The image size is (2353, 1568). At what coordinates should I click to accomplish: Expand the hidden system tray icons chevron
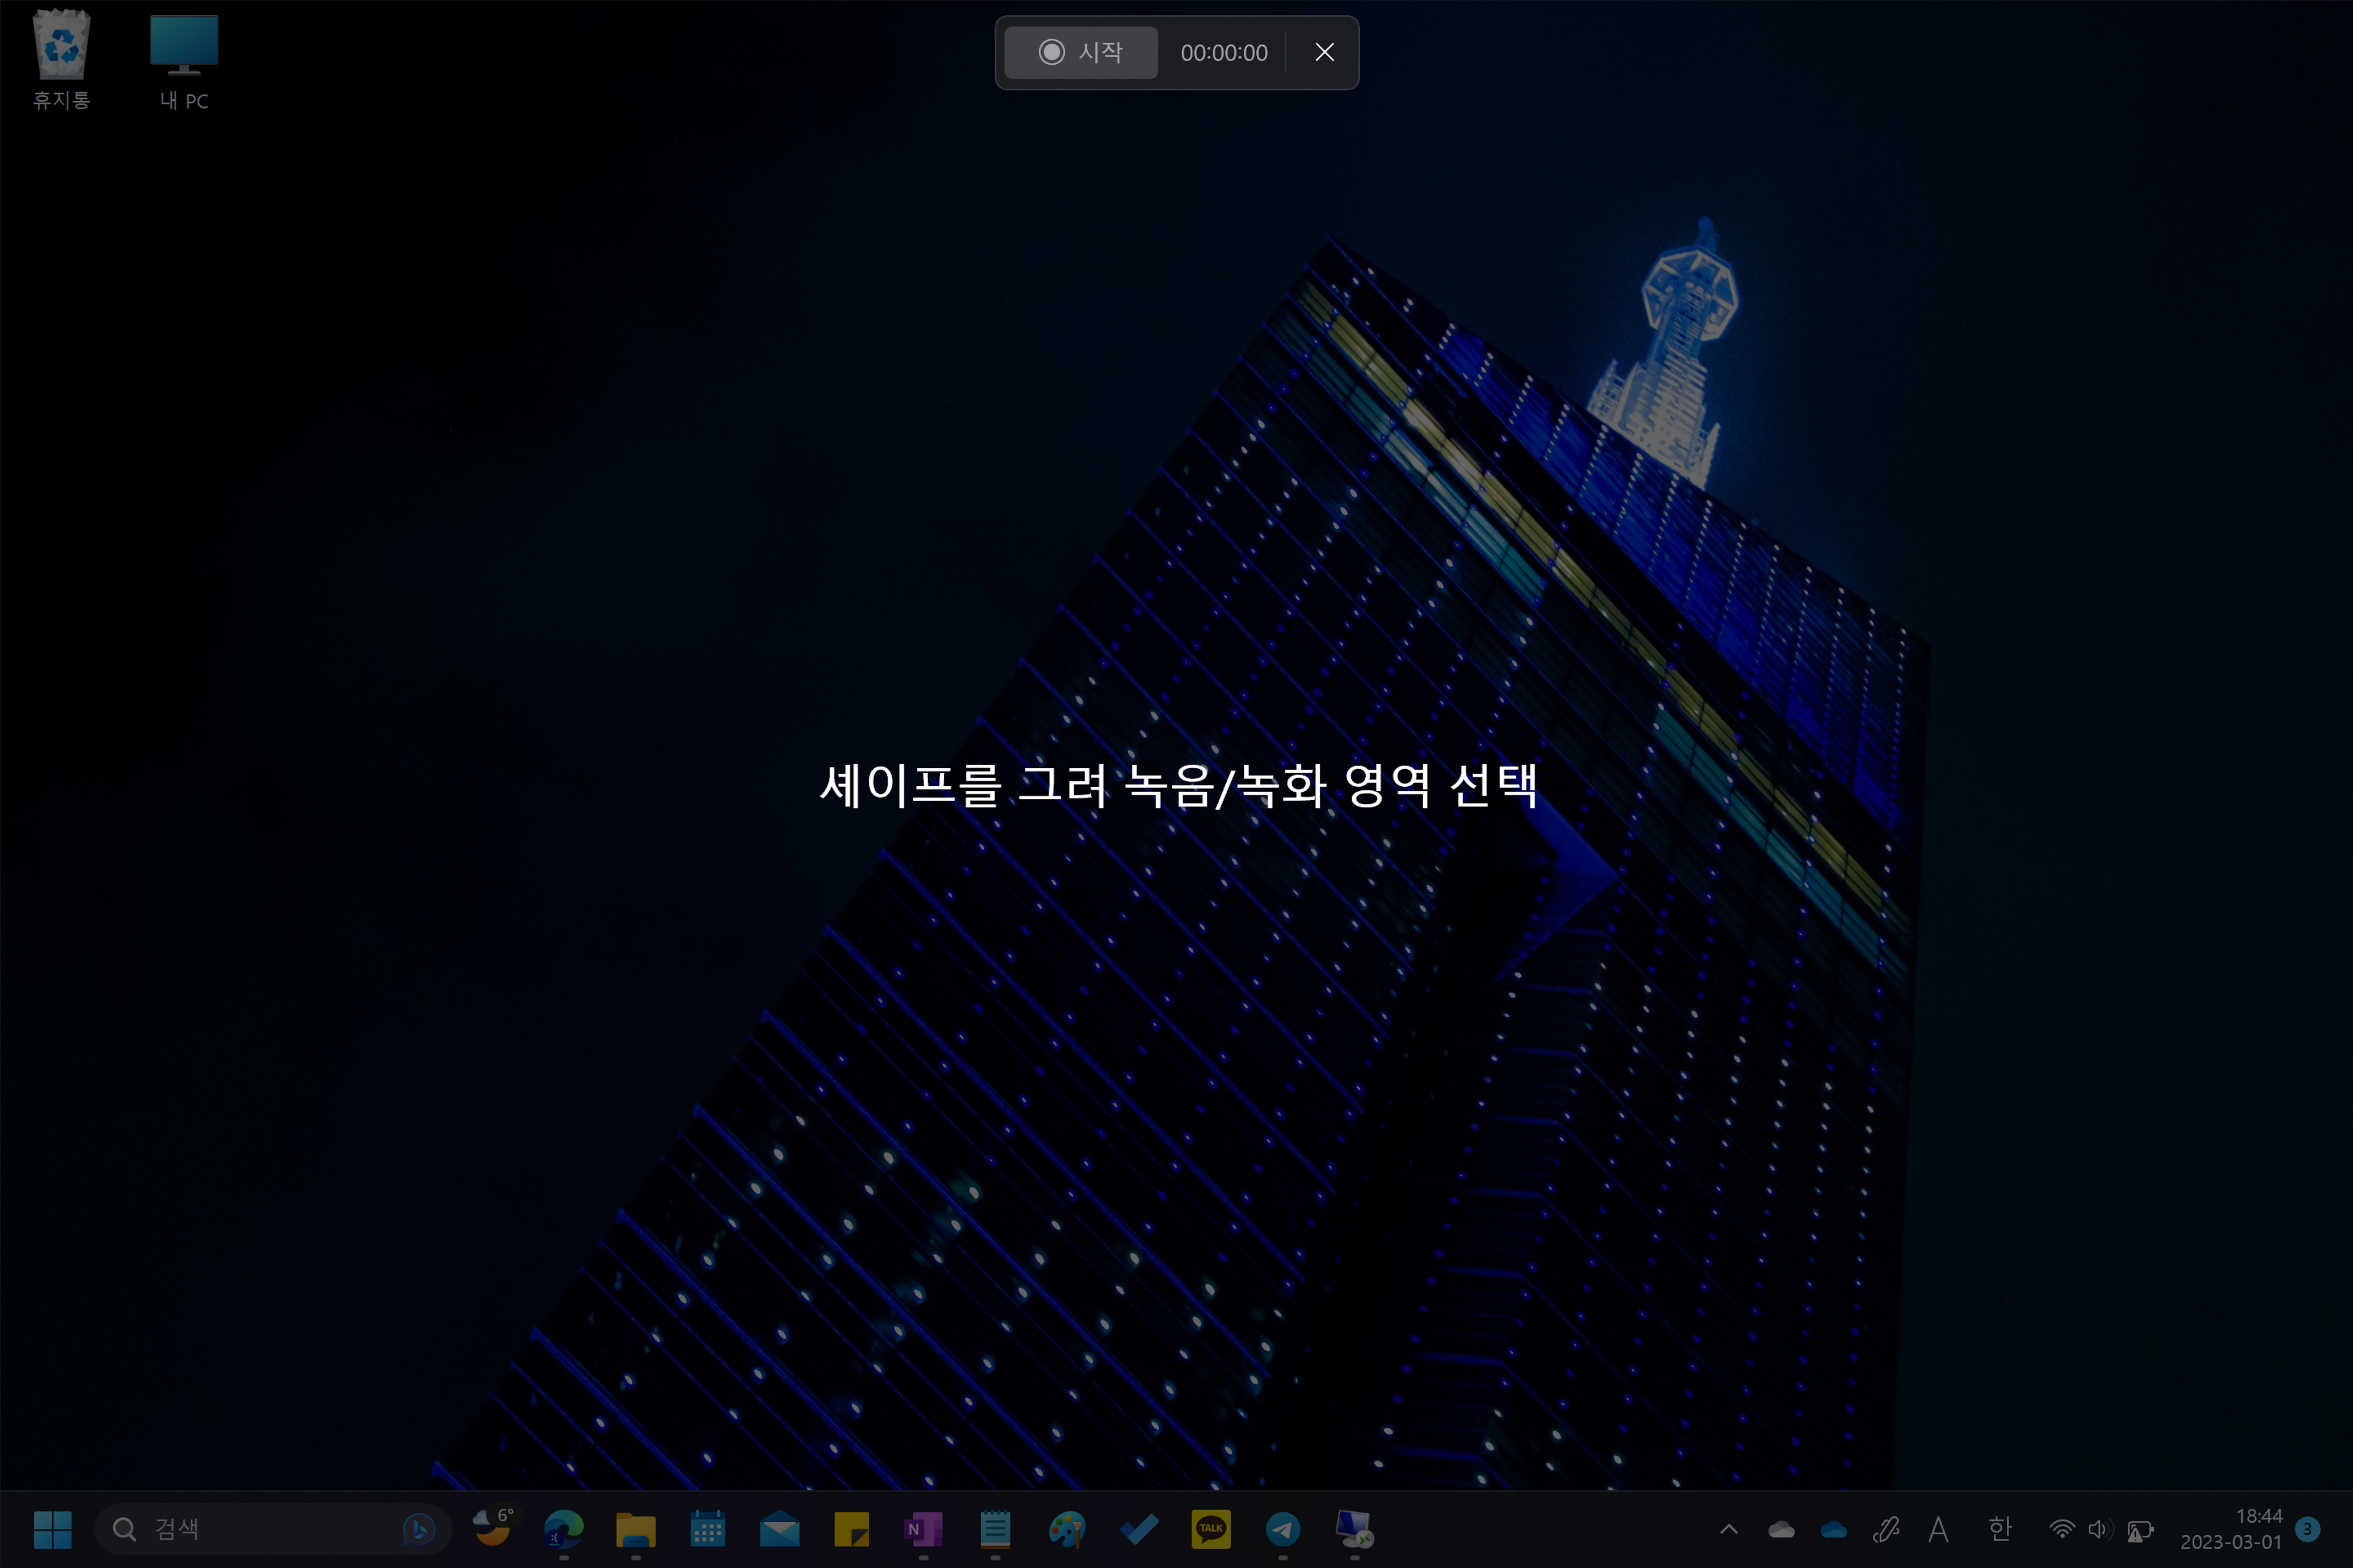click(1729, 1529)
